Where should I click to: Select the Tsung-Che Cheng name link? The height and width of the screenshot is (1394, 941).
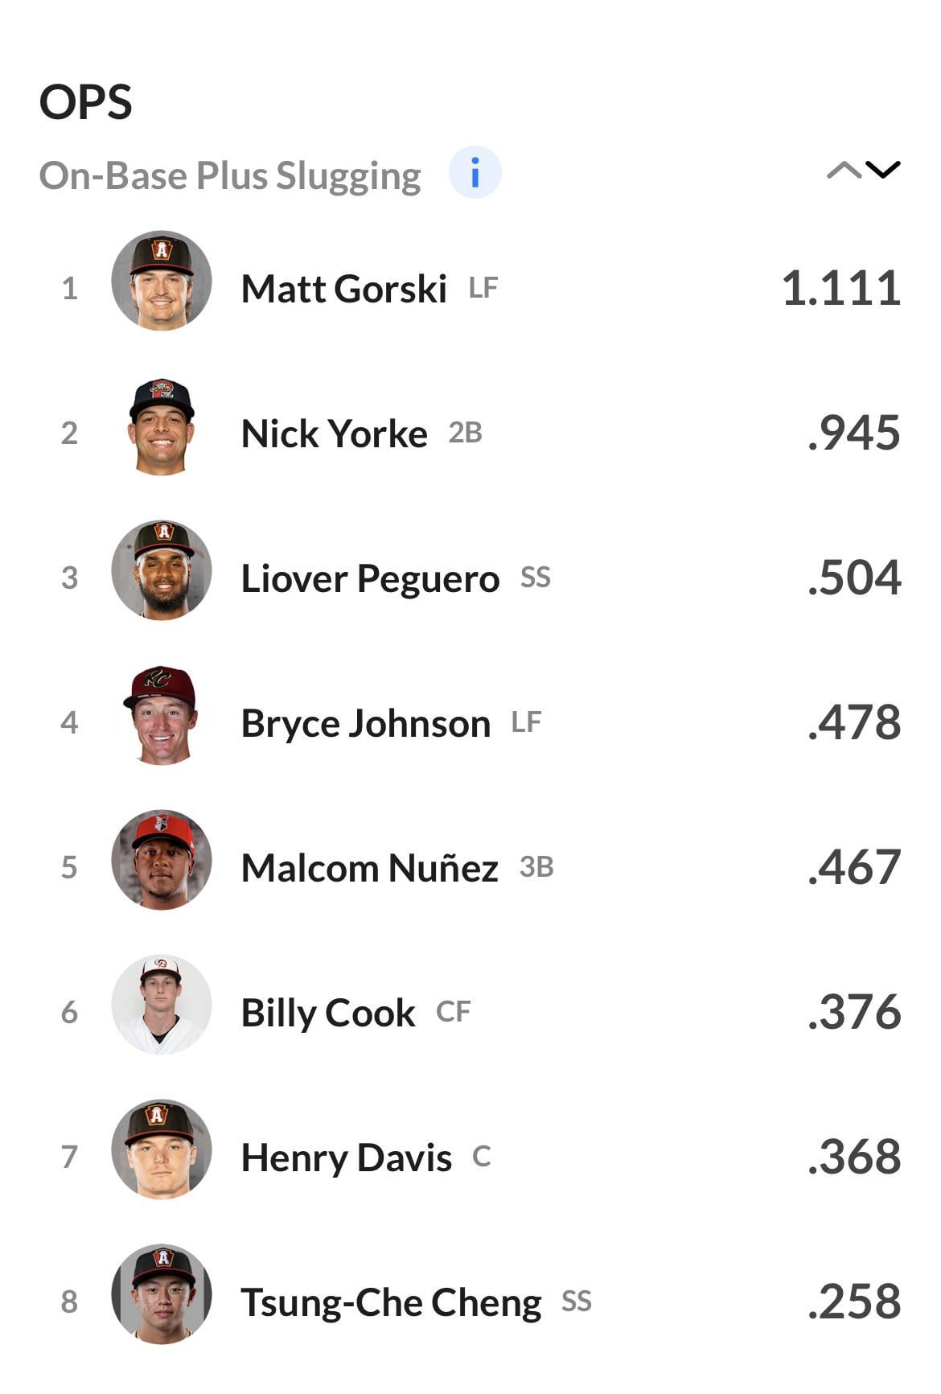[x=391, y=1302]
